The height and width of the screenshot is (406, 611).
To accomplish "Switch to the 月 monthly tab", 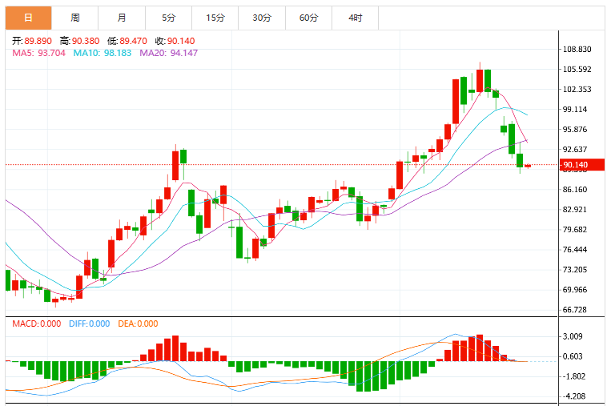I will click(122, 18).
